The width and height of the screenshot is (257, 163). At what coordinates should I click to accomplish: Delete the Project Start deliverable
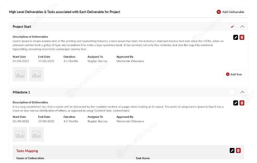242,37
